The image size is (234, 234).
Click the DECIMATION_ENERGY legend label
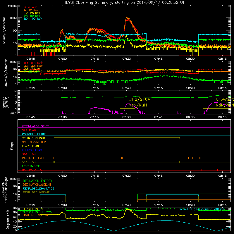click(37, 181)
